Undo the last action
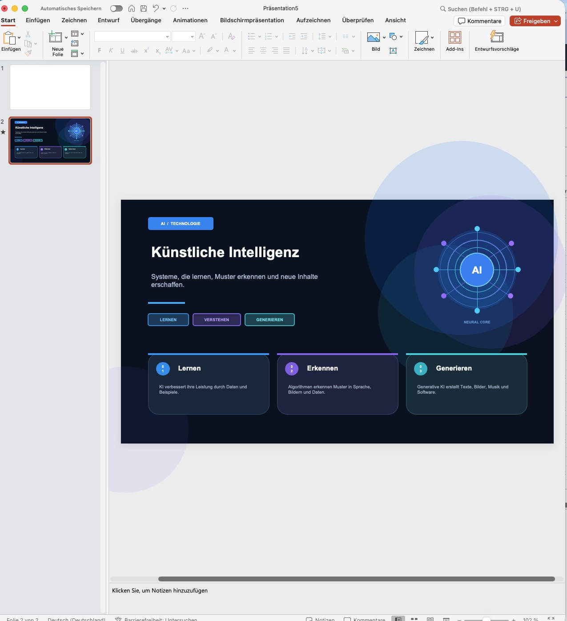567x621 pixels. 156,8
